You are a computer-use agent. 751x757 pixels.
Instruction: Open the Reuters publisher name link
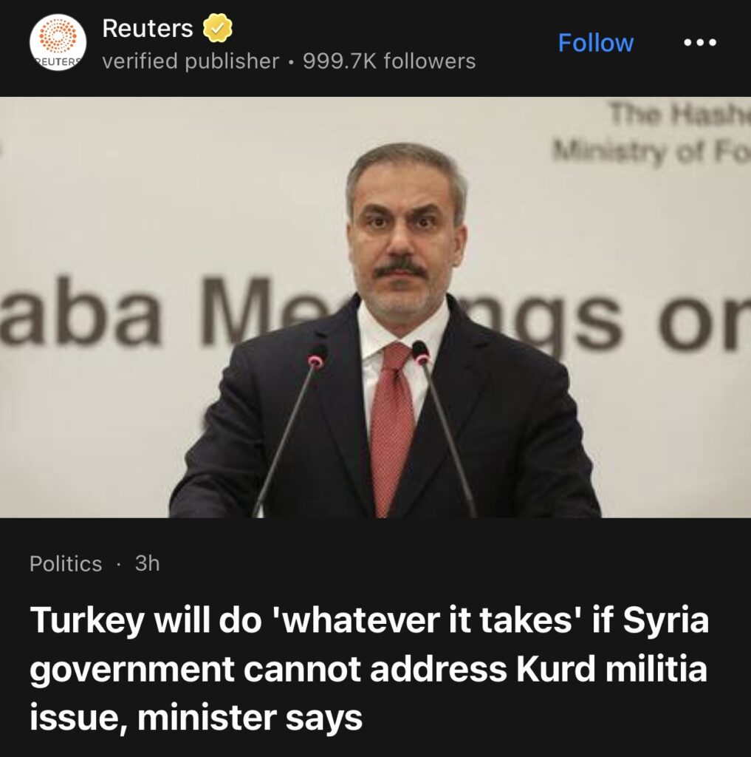(x=148, y=28)
